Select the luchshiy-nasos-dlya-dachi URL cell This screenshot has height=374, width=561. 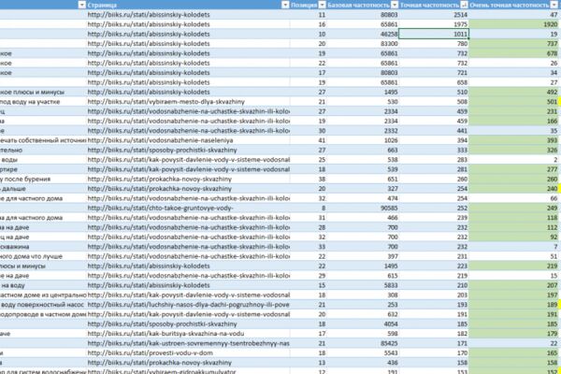point(188,305)
